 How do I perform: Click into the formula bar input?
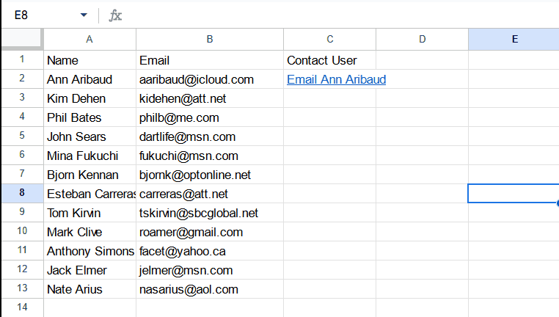(337, 15)
